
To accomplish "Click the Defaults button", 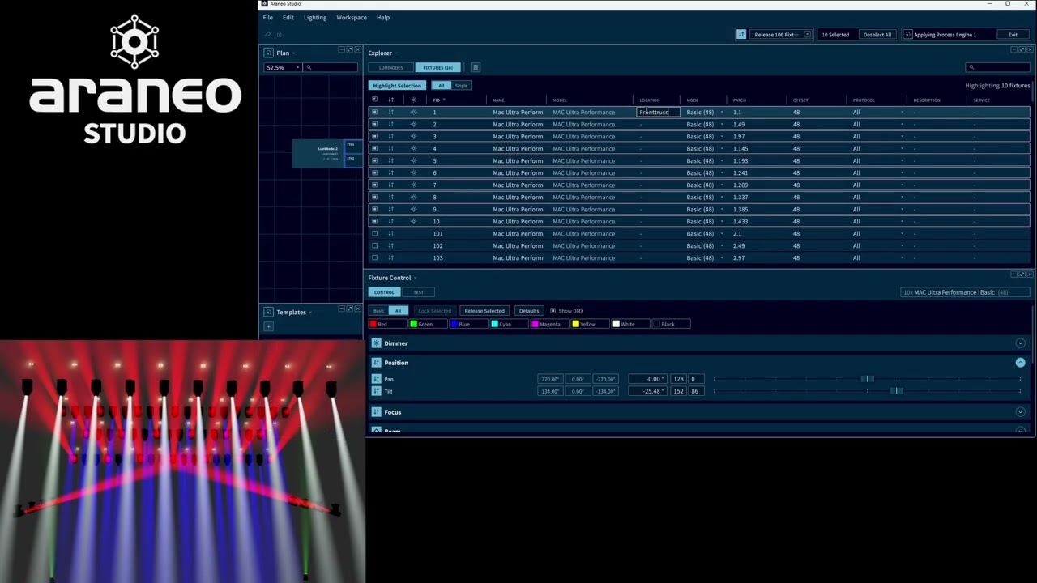I will [529, 311].
